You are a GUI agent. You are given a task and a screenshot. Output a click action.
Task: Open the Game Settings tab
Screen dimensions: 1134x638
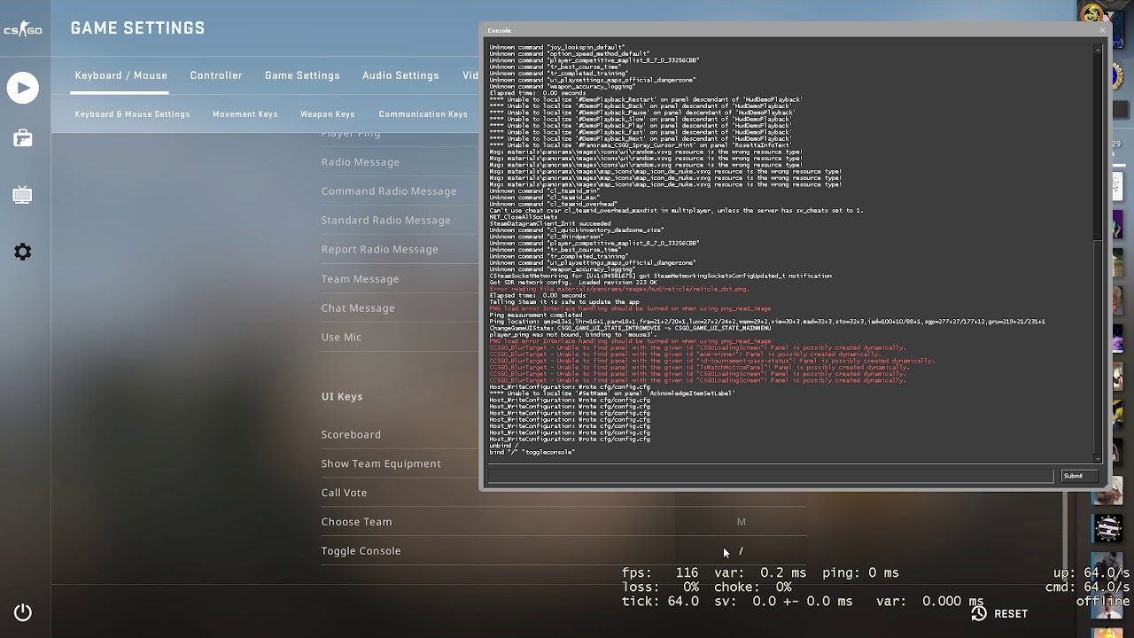click(302, 75)
